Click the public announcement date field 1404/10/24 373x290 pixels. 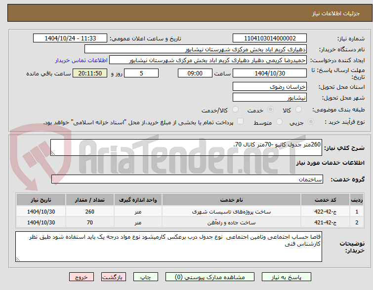[x=70, y=38]
